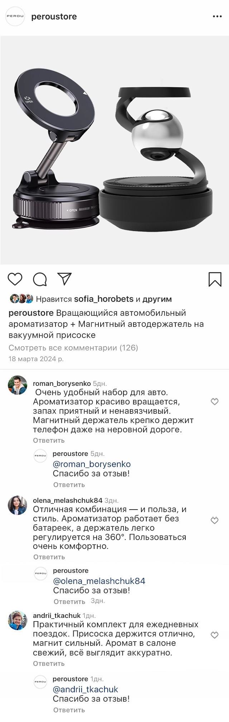The width and height of the screenshot is (229, 722).
Task: Like olena_melashchuk84's comment
Action: (214, 520)
